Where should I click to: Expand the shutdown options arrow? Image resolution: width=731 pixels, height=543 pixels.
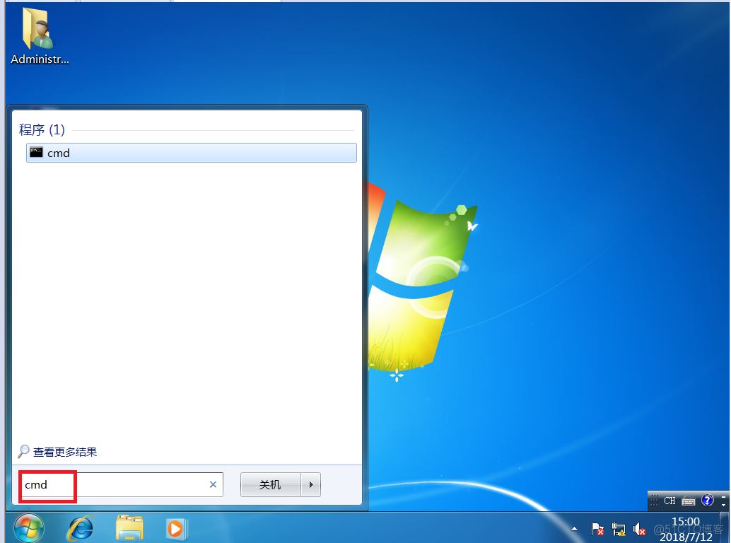point(311,485)
